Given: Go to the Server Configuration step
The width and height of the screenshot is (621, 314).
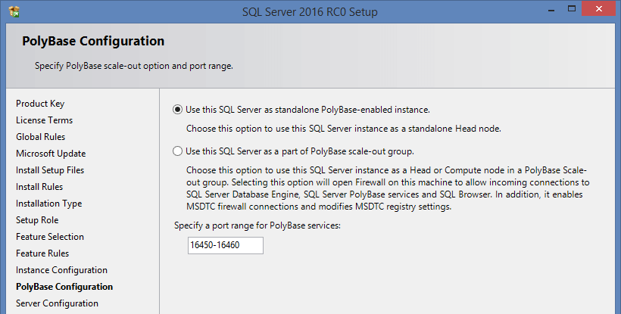Looking at the screenshot, I should 57,303.
